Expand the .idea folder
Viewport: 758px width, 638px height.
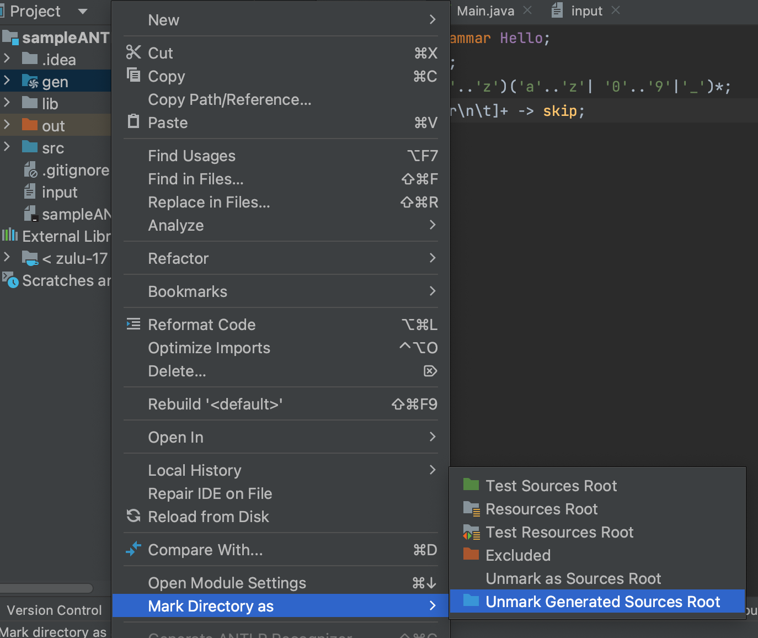[7, 59]
